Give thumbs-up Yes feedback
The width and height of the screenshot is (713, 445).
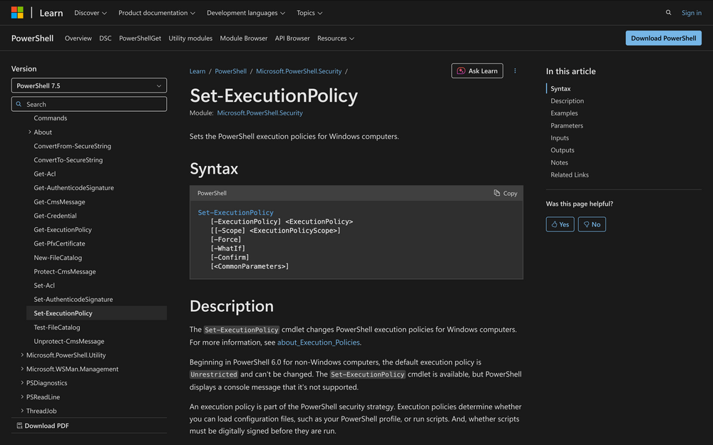click(560, 224)
